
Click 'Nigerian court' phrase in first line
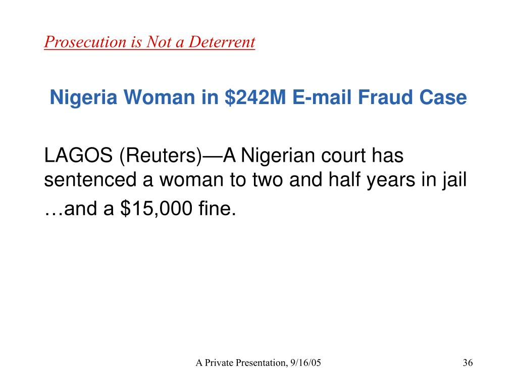(x=303, y=155)
